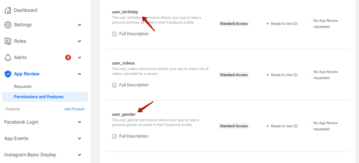Click the user_birthday info icon
The image size is (359, 163).
point(114,34)
